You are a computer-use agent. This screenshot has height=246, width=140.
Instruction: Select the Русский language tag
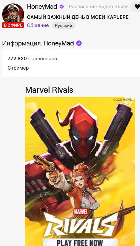(x=64, y=25)
